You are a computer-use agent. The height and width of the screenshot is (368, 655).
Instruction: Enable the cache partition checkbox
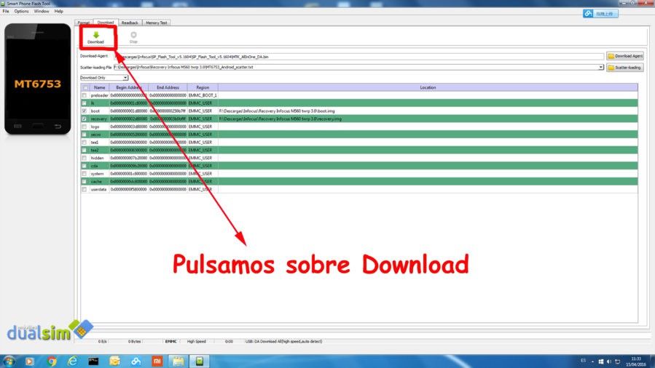tap(85, 182)
